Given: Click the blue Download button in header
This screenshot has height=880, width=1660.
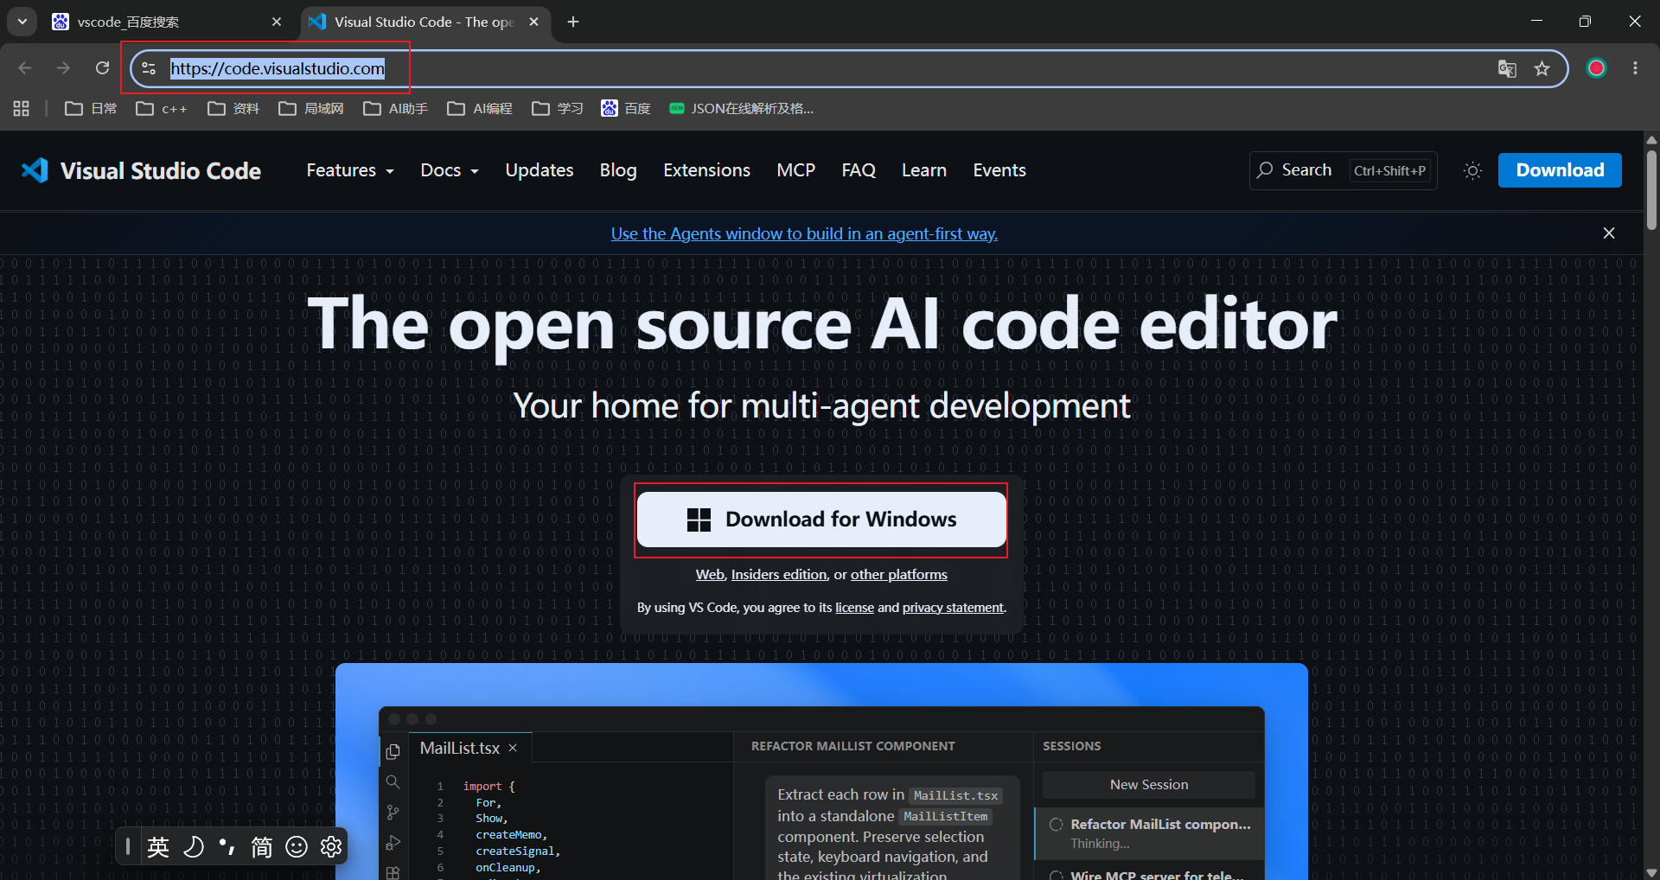Looking at the screenshot, I should pos(1560,170).
